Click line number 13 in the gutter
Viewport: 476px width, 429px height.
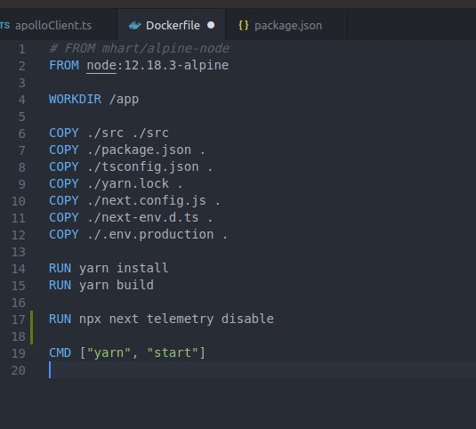coord(18,252)
